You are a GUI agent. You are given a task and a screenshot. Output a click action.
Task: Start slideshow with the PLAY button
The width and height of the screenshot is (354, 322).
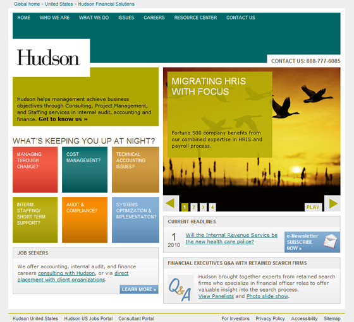(x=313, y=207)
